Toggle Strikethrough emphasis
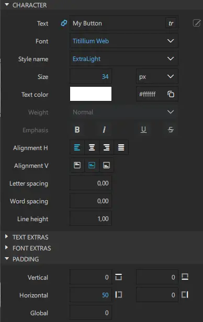The image size is (203, 322). tap(171, 130)
